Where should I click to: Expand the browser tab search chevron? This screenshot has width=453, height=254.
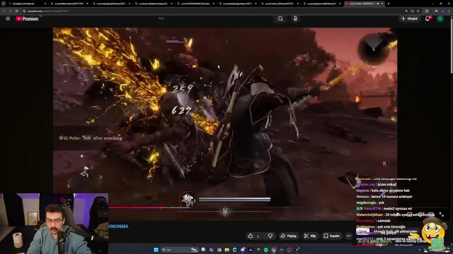pyautogui.click(x=4, y=4)
